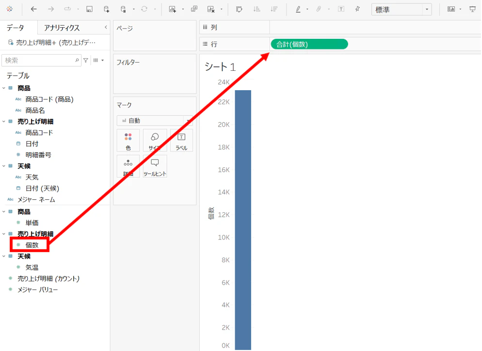This screenshot has height=351, width=482.
Task: Open dropdown arrow next to highlight pen
Action: 307,9
